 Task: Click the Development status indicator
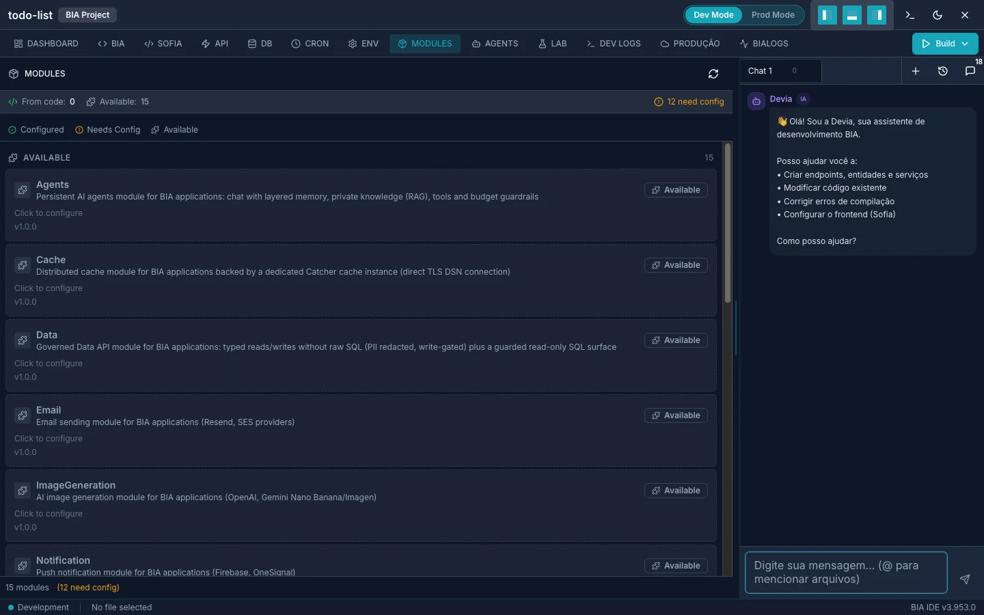(x=38, y=607)
